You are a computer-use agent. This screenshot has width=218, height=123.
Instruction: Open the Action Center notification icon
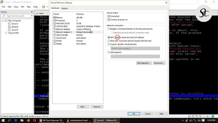(x=203, y=120)
